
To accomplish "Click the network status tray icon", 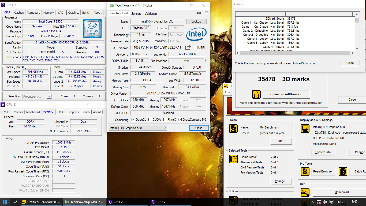I will 319,202.
